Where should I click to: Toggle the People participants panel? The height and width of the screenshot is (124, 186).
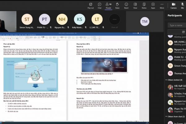pos(108,5)
